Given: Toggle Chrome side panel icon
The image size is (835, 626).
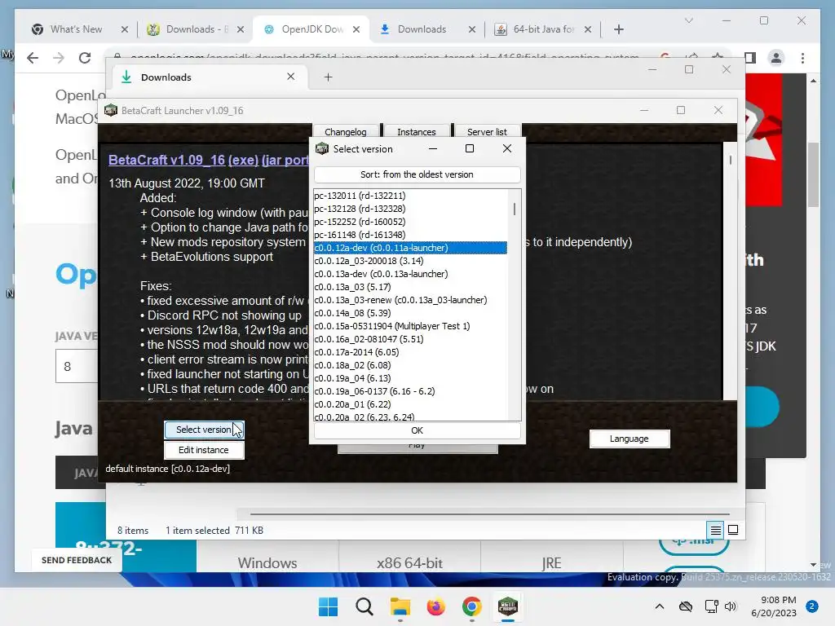Looking at the screenshot, I should [x=750, y=58].
